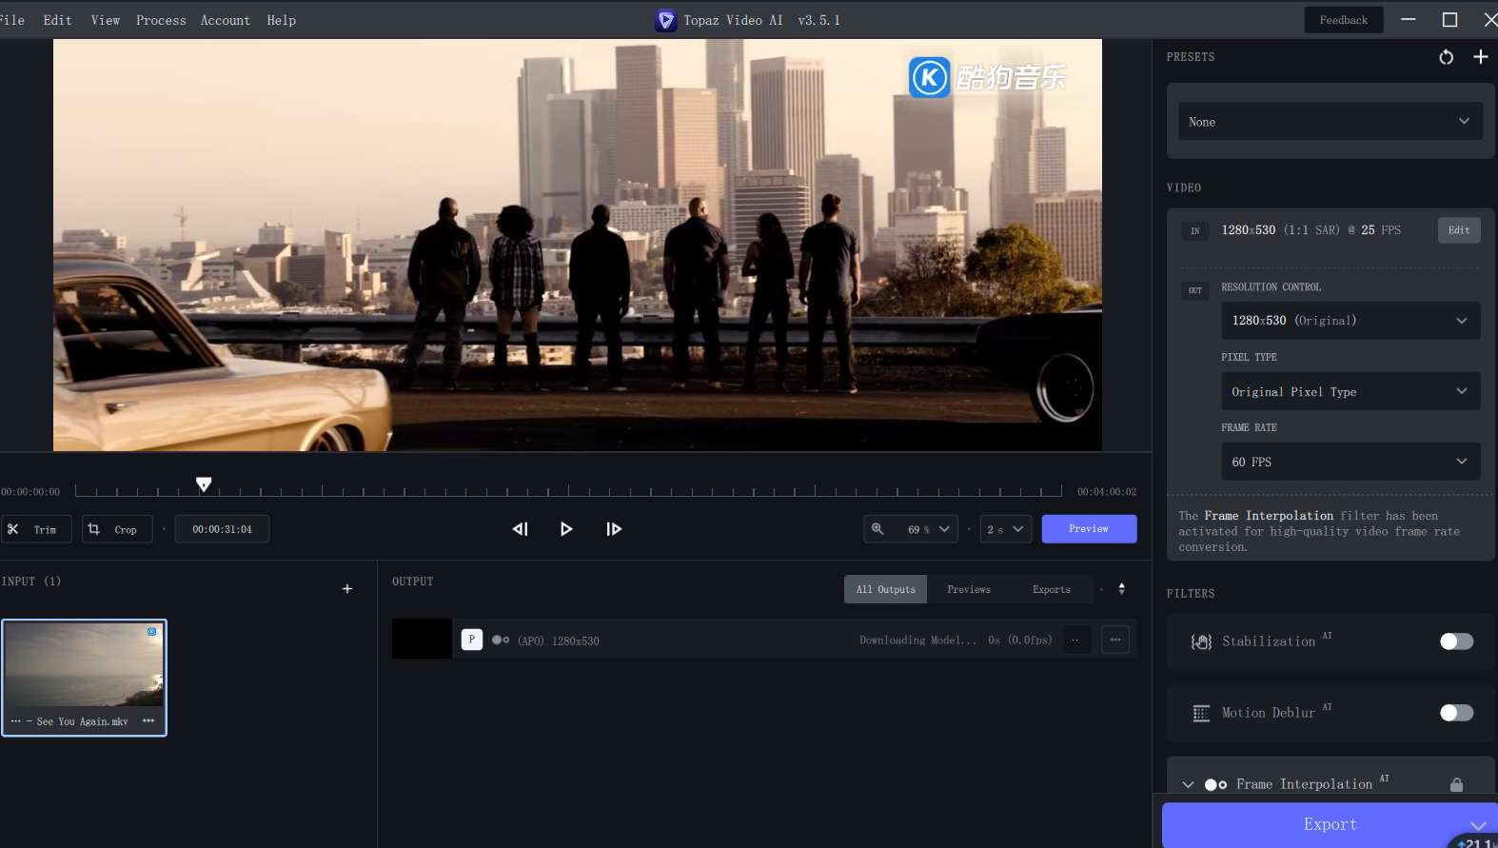This screenshot has height=848, width=1498.
Task: Click the Preview button
Action: click(x=1089, y=529)
